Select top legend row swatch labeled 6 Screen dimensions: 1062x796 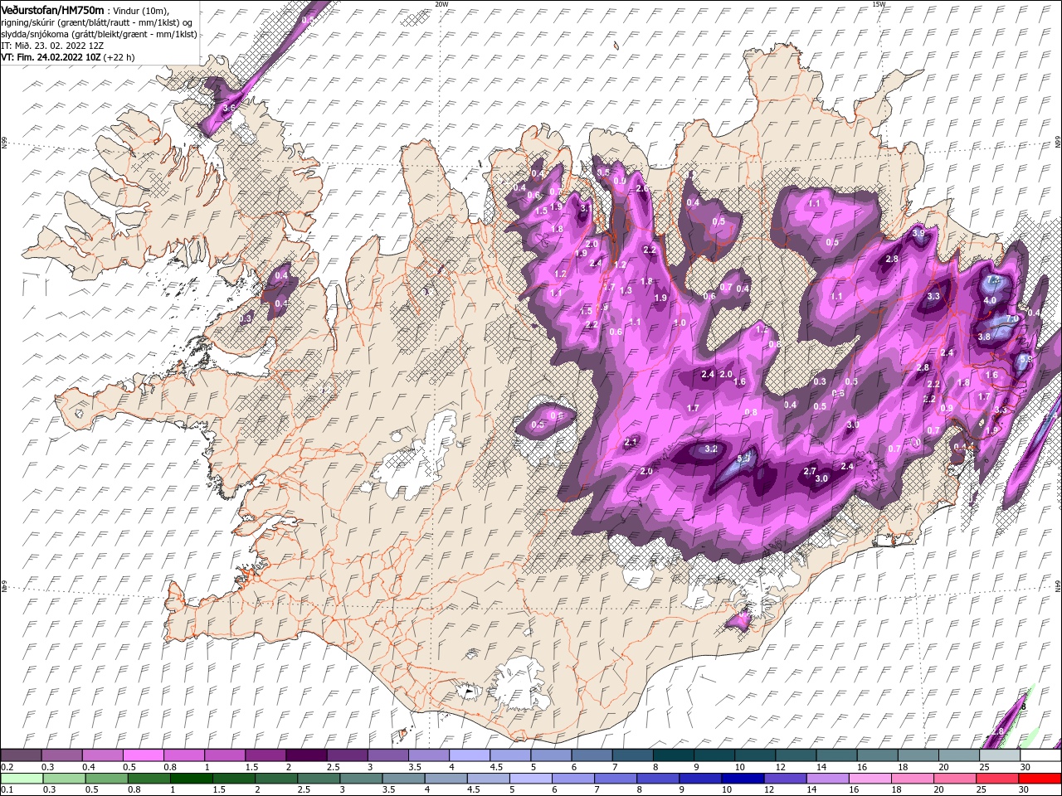pos(592,755)
